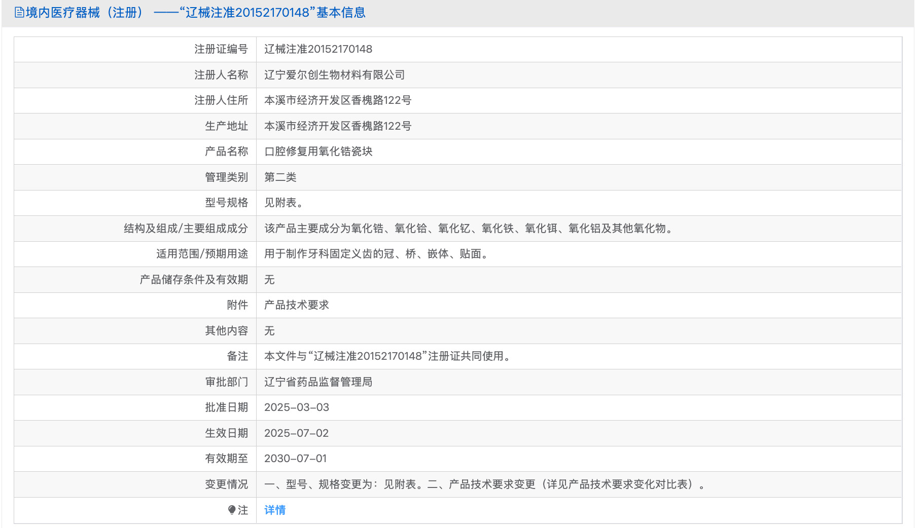Select the registrant name 辽宁爱尔创生物材料有限公司
920x528 pixels.
pyautogui.click(x=335, y=74)
